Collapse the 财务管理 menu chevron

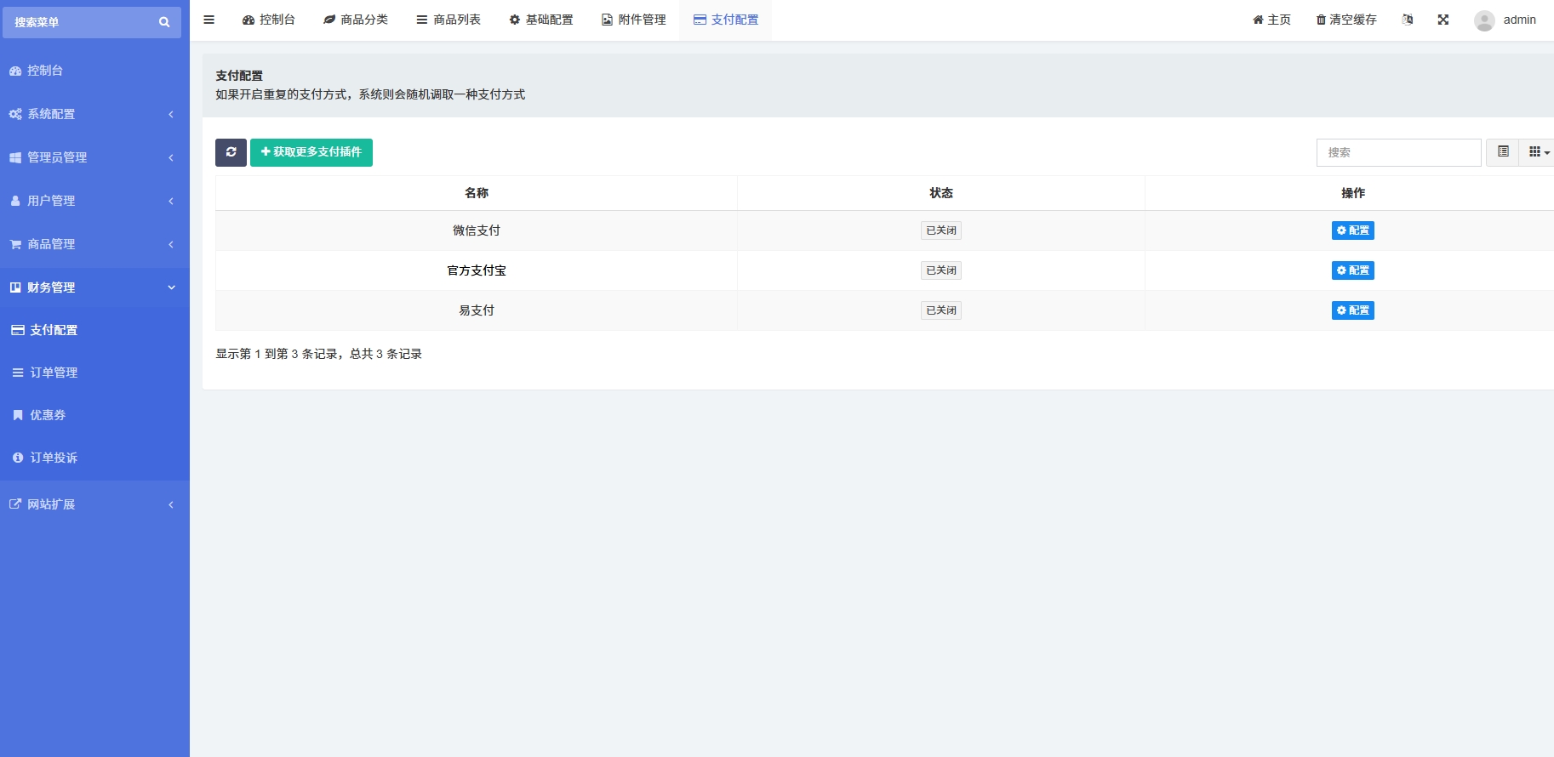coord(171,287)
